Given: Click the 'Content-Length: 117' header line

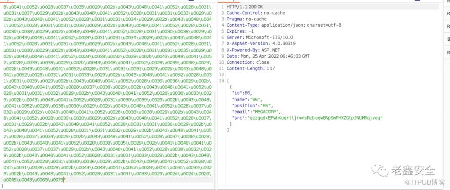Looking at the screenshot, I should [x=250, y=68].
